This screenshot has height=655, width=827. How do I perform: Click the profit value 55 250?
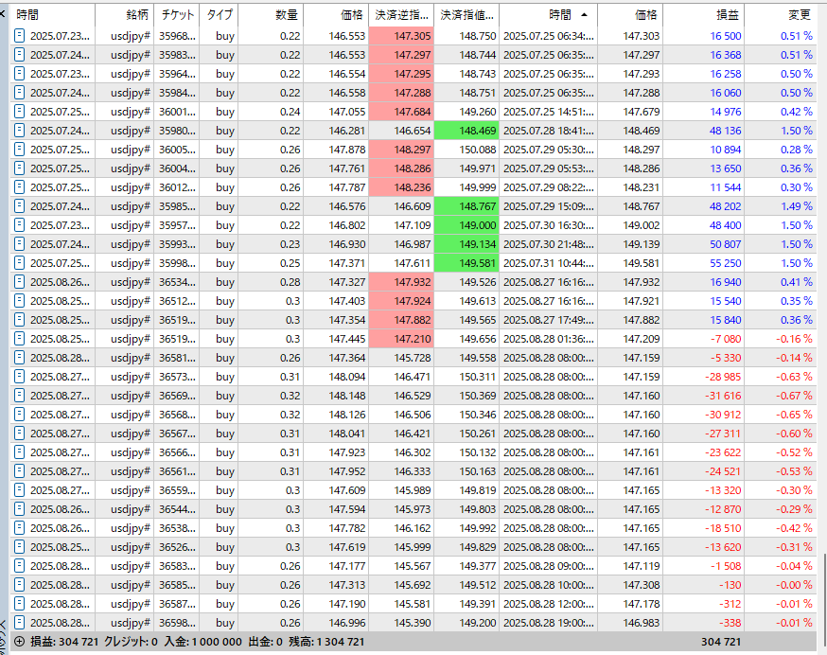pos(725,263)
